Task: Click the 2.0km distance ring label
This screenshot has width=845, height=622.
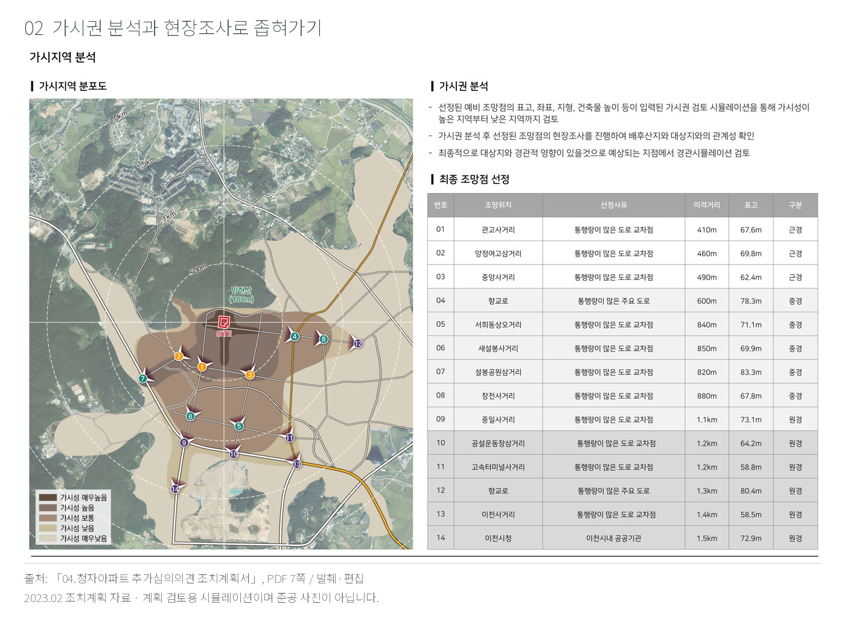Action: tap(118, 116)
